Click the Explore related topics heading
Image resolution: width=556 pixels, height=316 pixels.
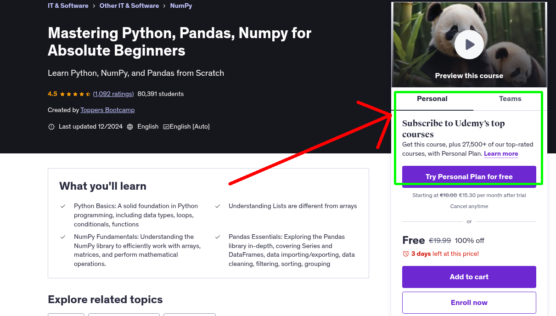pos(105,299)
